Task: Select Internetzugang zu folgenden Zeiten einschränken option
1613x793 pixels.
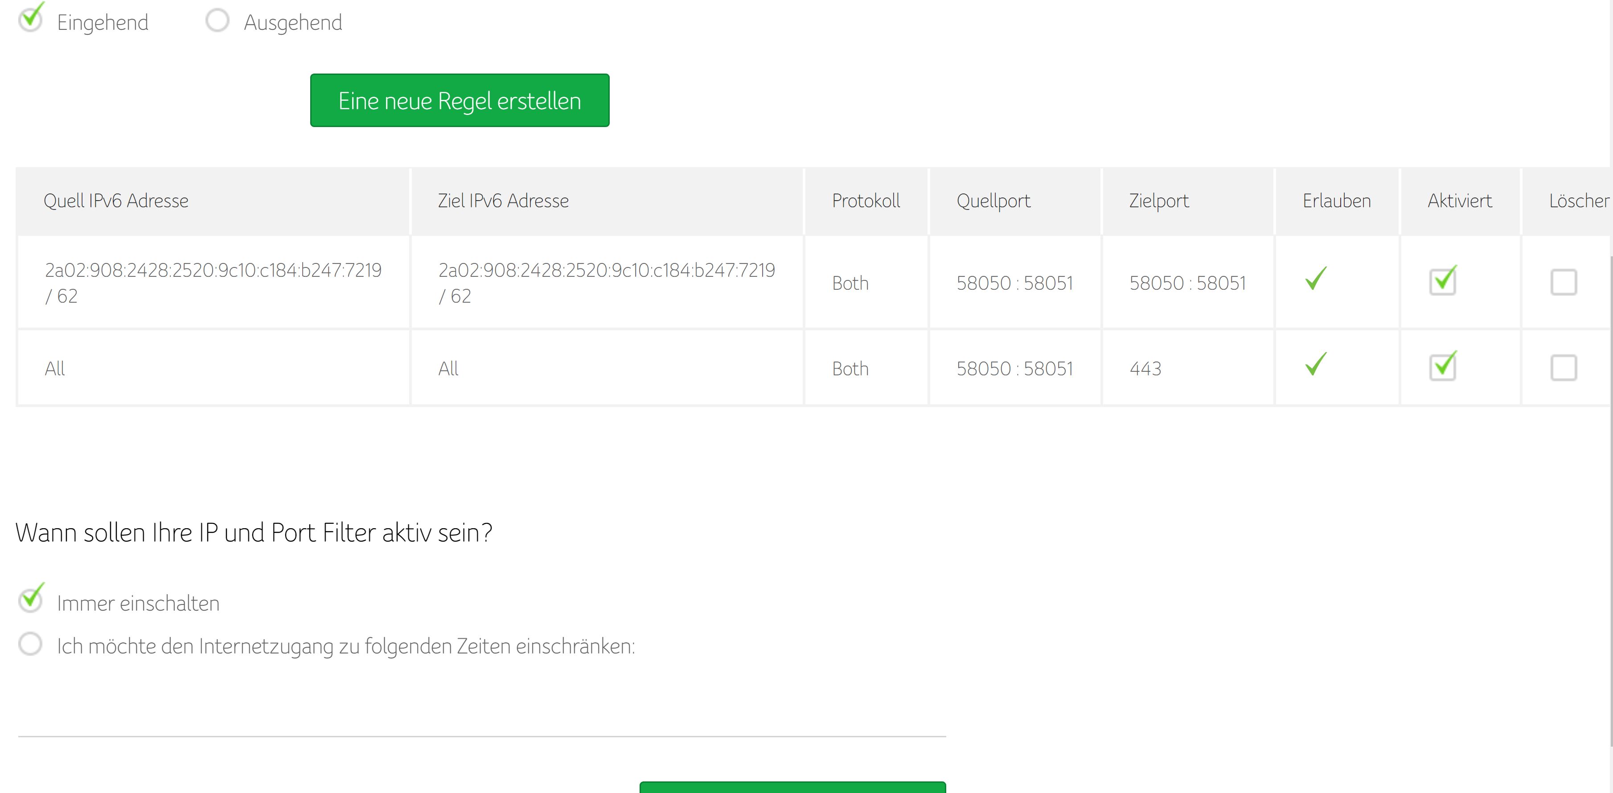Action: (x=30, y=644)
